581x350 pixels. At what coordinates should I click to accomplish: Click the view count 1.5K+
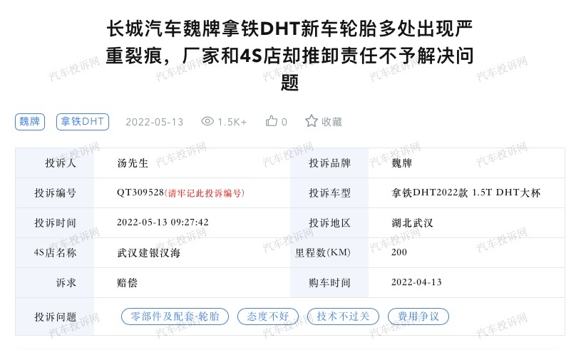pos(232,122)
